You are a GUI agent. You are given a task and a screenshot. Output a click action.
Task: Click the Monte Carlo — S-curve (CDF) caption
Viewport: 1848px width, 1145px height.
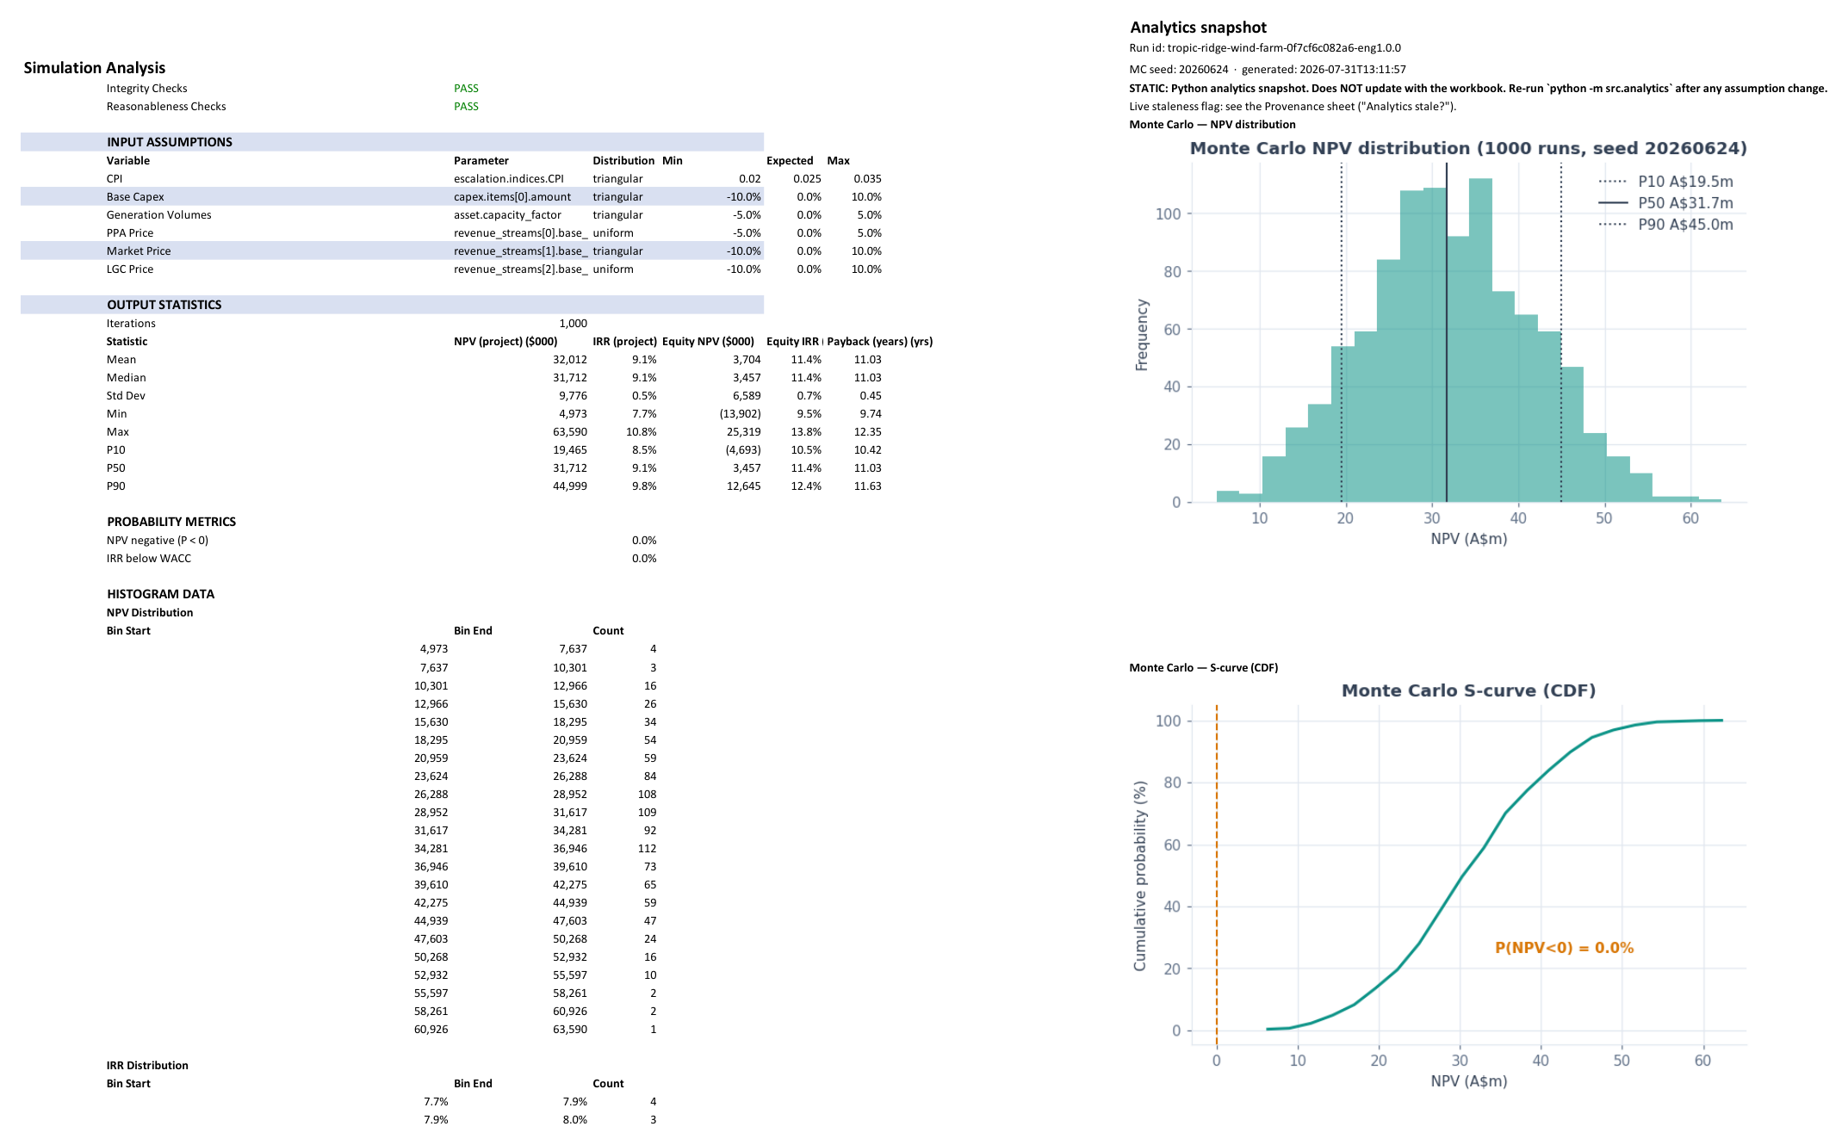[x=1203, y=668]
